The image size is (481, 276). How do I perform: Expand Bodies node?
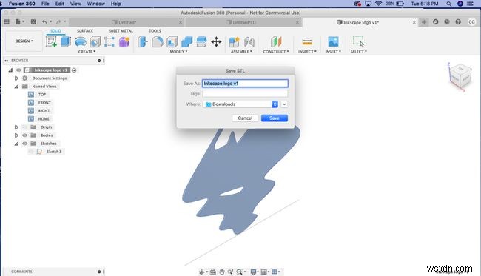pyautogui.click(x=16, y=135)
